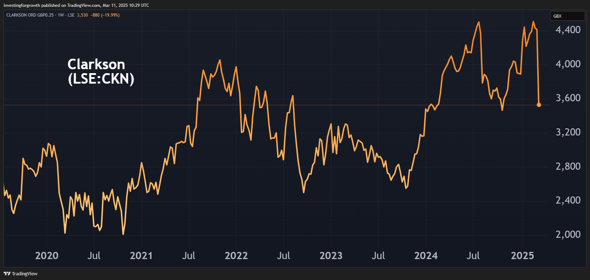Click the 2023 time axis label
590x280 pixels.
tap(331, 255)
